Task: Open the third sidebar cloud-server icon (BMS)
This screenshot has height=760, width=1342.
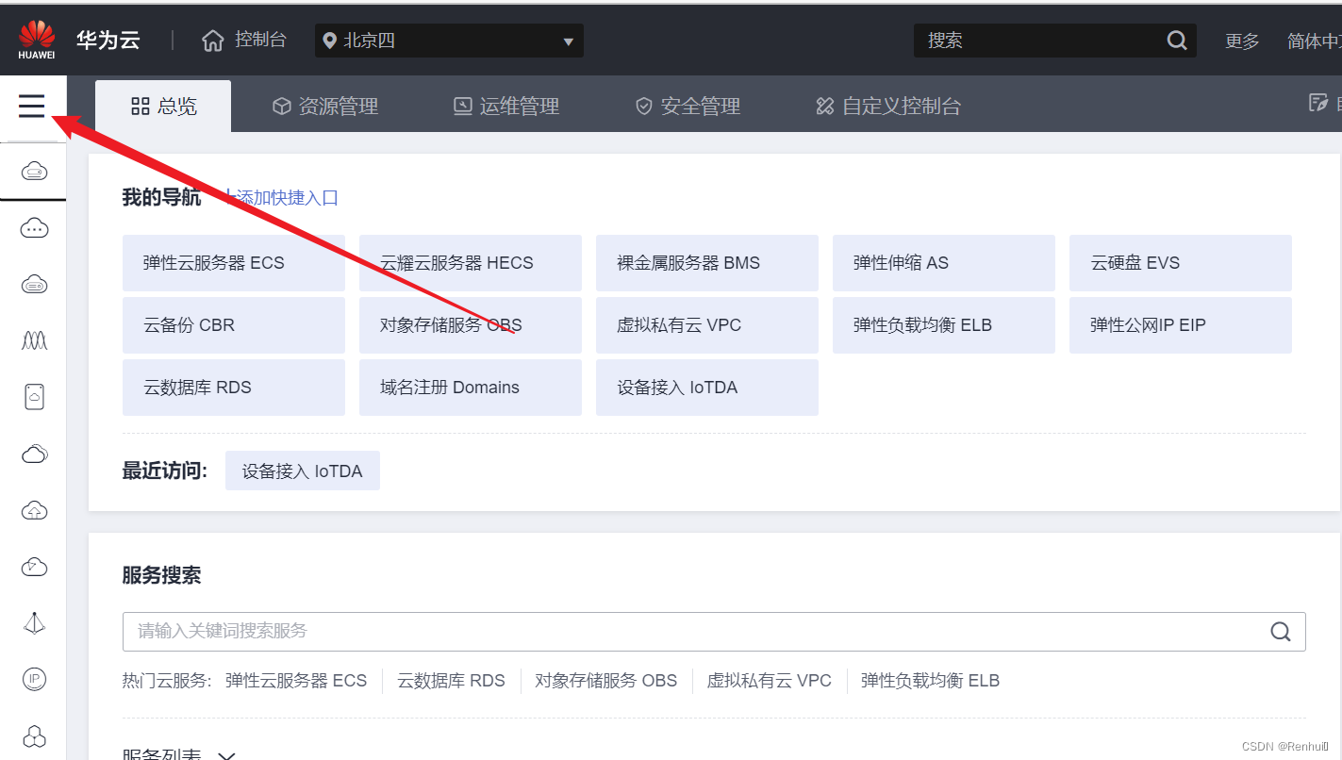Action: [x=34, y=285]
